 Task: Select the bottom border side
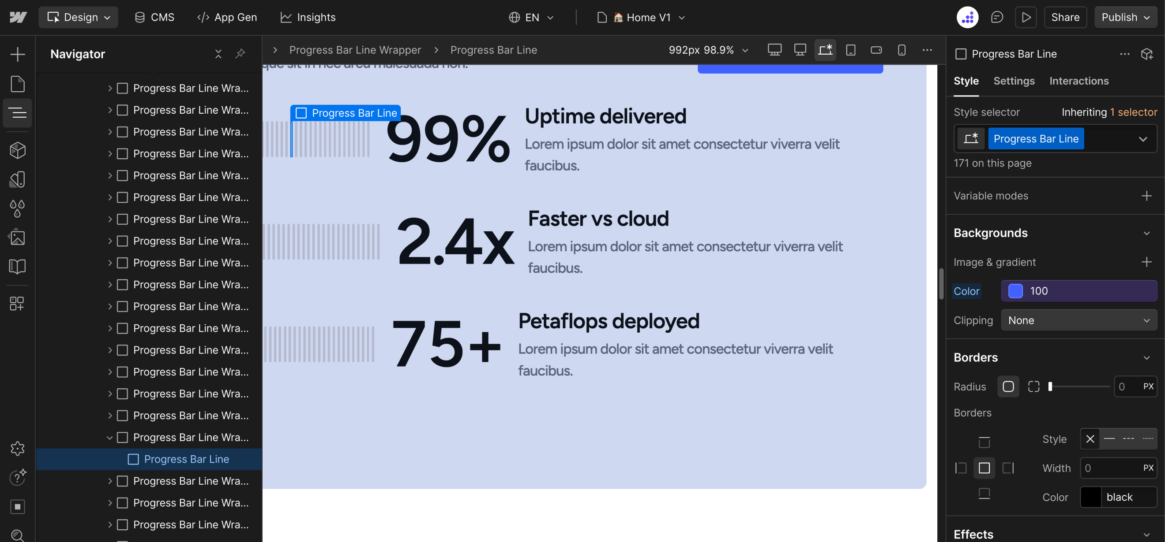(984, 493)
